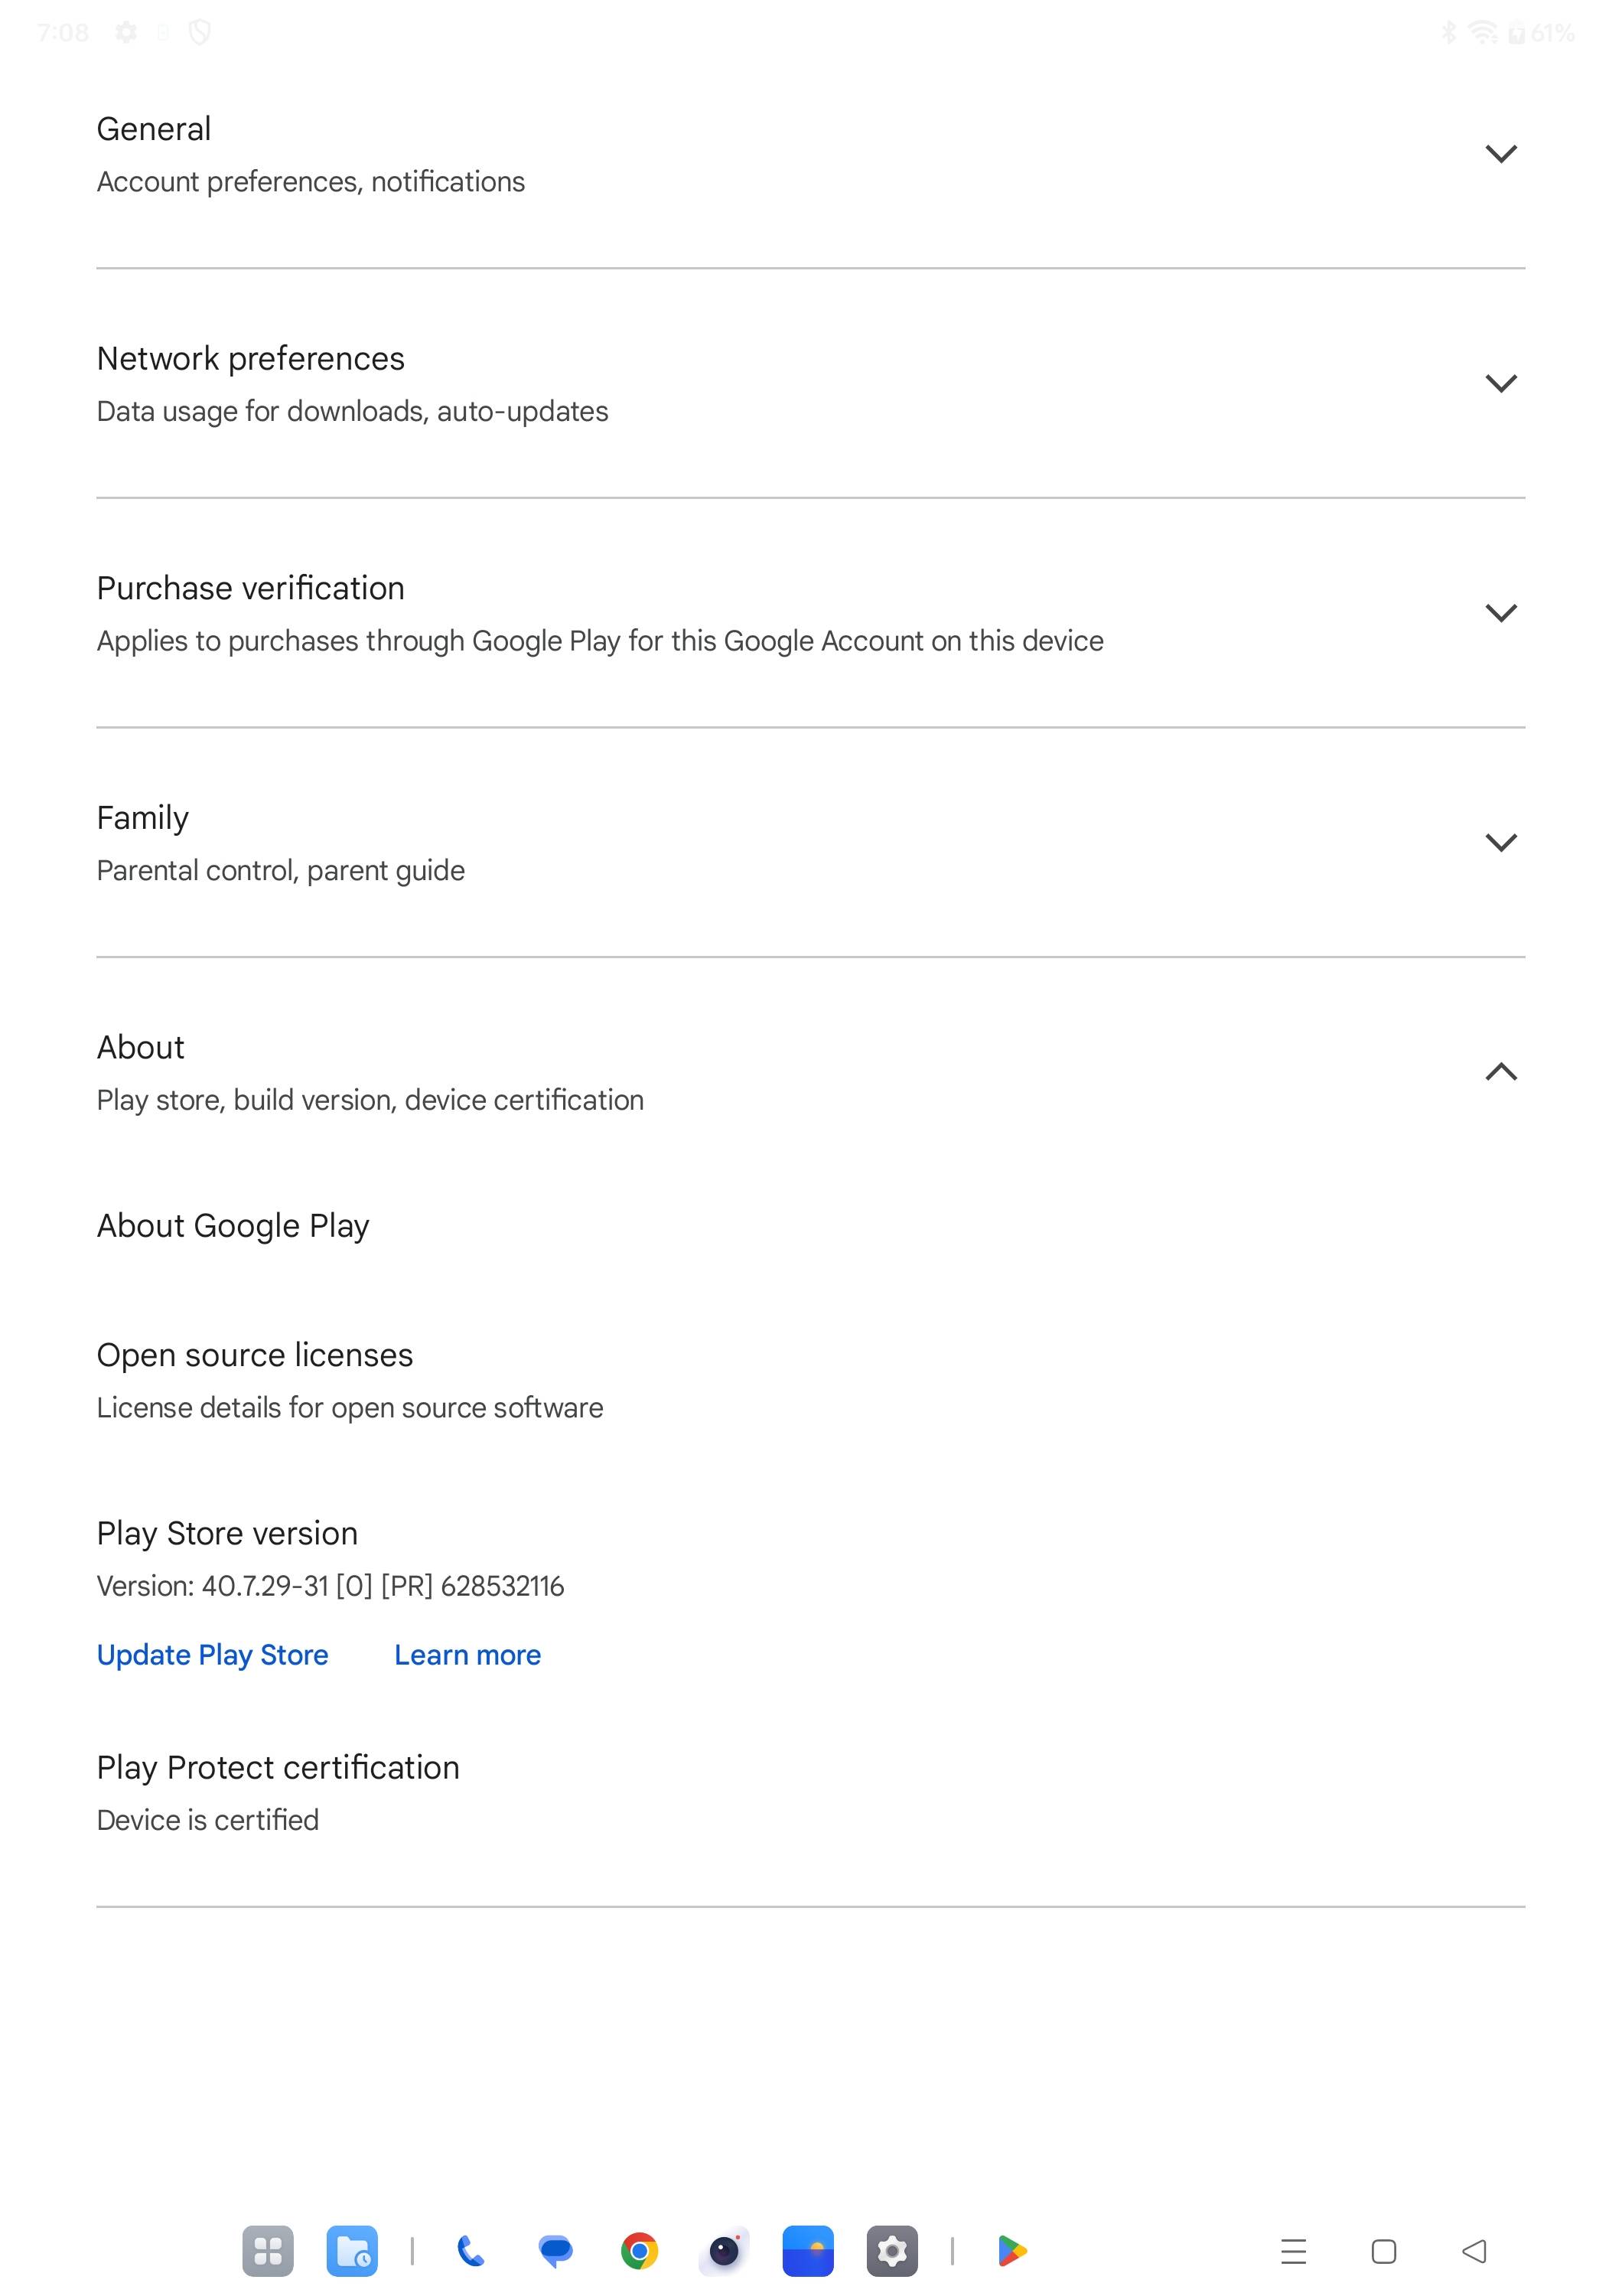Tap the Learn more link
This screenshot has width=1622, height=2296.
click(x=467, y=1655)
